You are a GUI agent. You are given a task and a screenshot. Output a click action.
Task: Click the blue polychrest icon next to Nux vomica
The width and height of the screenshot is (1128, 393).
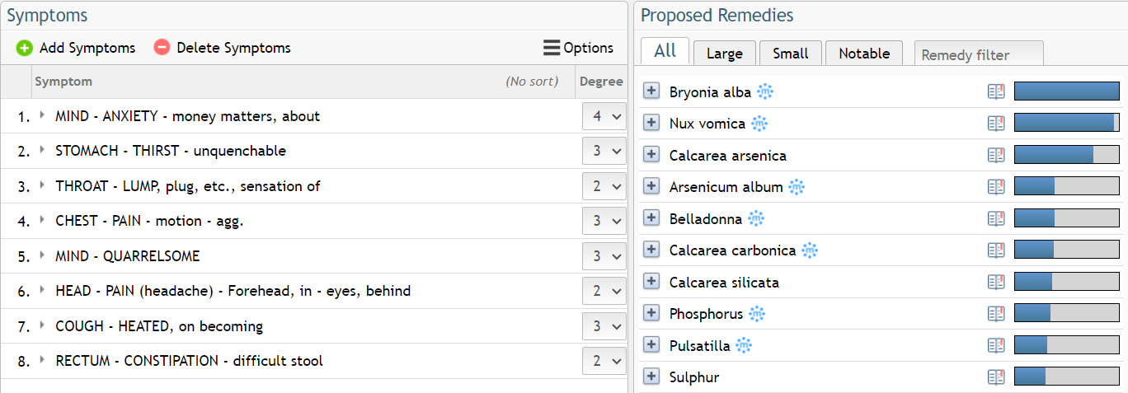(759, 124)
